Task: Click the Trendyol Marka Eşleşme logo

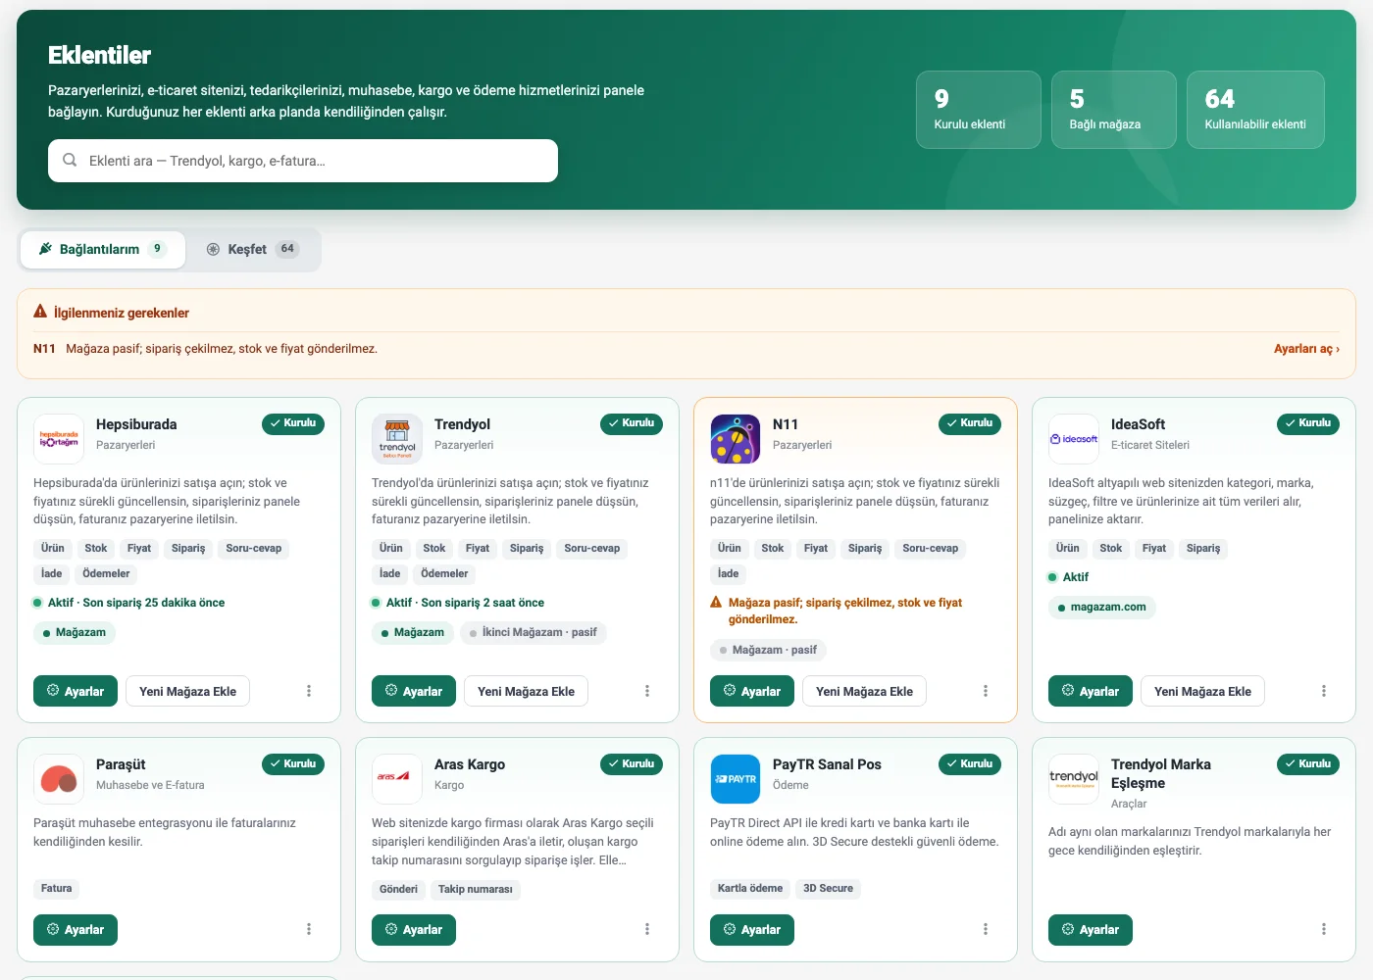Action: (x=1074, y=779)
